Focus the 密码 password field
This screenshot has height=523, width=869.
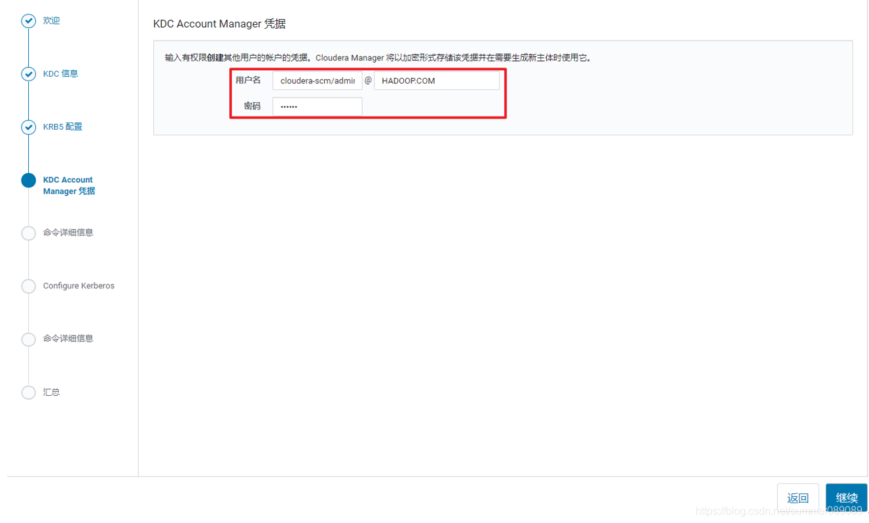point(318,106)
